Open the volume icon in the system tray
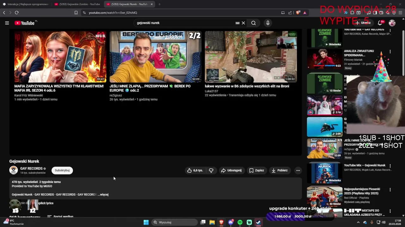Image resolution: width=405 pixels, height=227 pixels. [x=383, y=222]
